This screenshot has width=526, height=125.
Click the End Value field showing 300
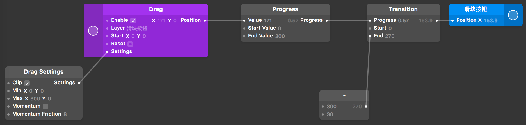(280, 36)
